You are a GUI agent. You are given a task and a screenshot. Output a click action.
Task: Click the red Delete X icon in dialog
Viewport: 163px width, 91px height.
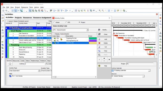[x=99, y=43]
